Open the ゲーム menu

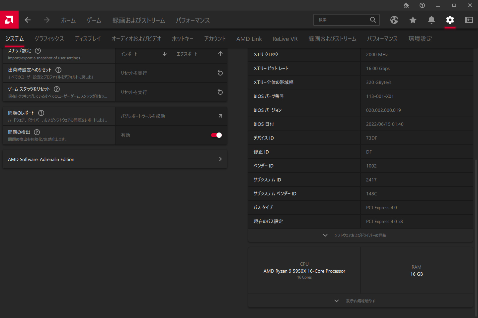point(94,20)
